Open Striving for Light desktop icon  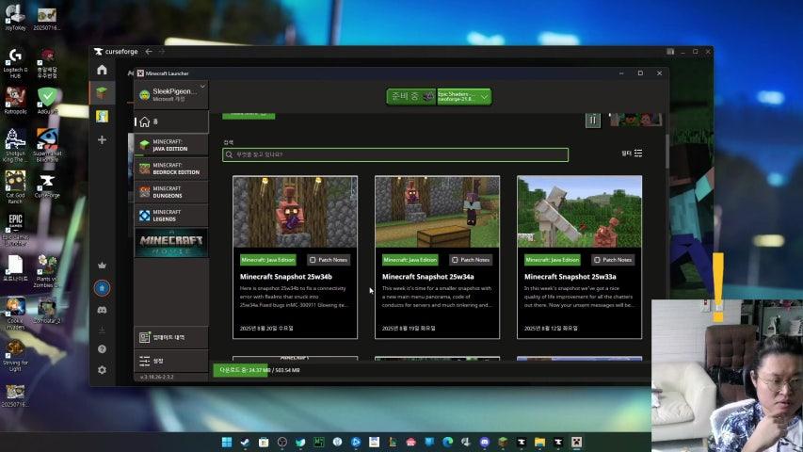coord(15,355)
